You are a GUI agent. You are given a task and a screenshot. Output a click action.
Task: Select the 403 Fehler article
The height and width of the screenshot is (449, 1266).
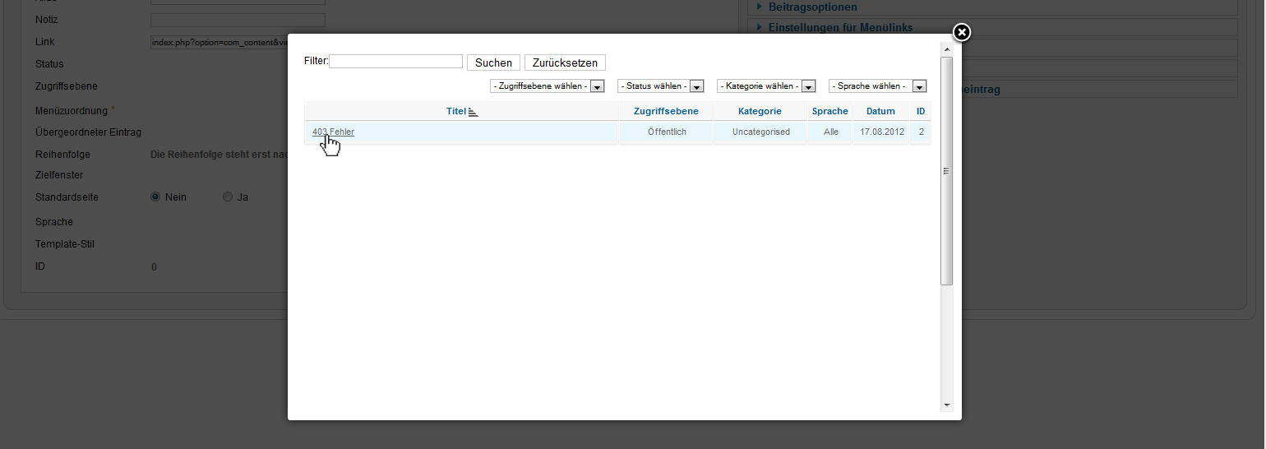333,132
